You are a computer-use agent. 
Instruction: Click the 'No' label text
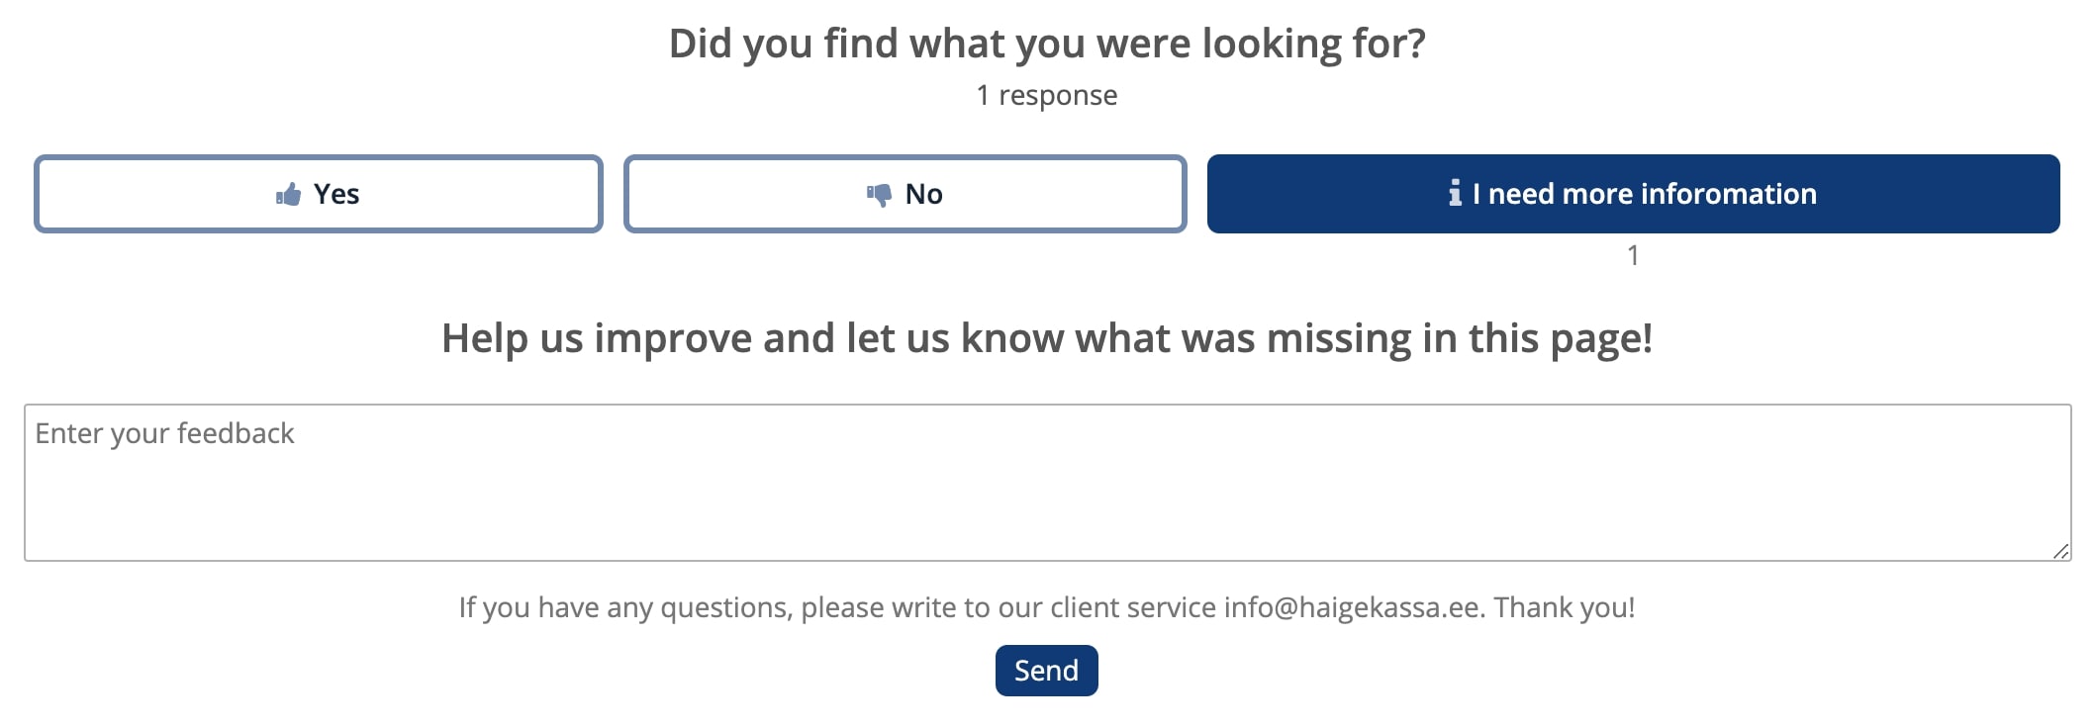coord(924,194)
